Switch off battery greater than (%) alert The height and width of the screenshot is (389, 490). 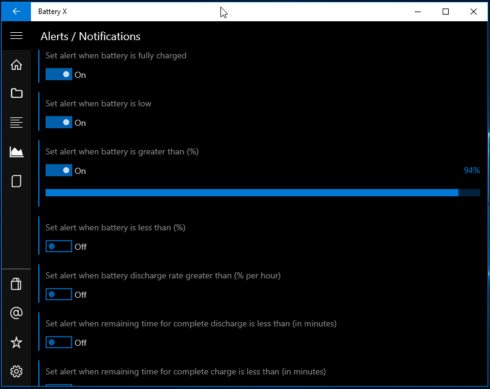[x=59, y=170]
